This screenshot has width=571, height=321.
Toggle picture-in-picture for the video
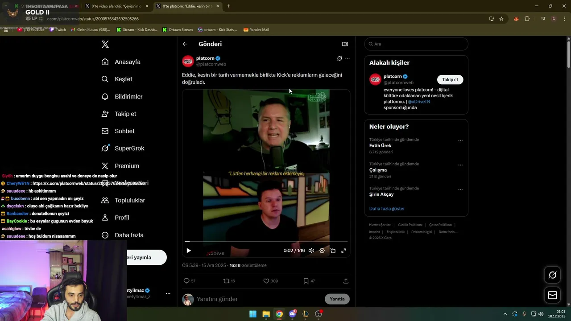click(x=333, y=251)
